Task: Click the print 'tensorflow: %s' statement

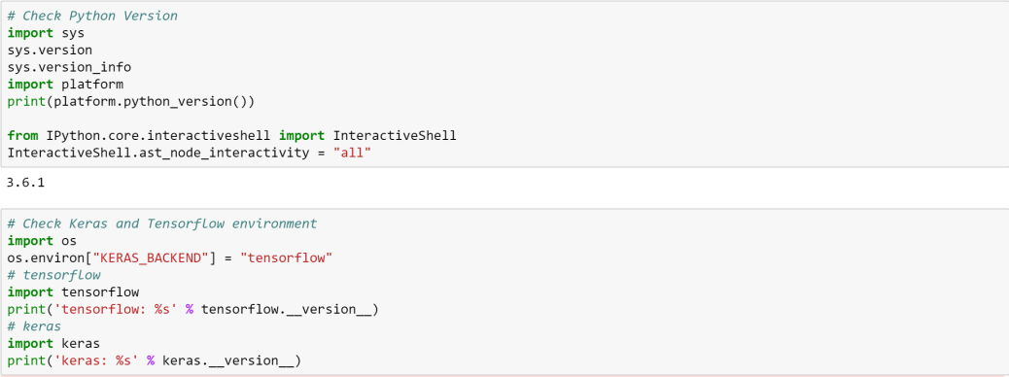Action: (193, 309)
